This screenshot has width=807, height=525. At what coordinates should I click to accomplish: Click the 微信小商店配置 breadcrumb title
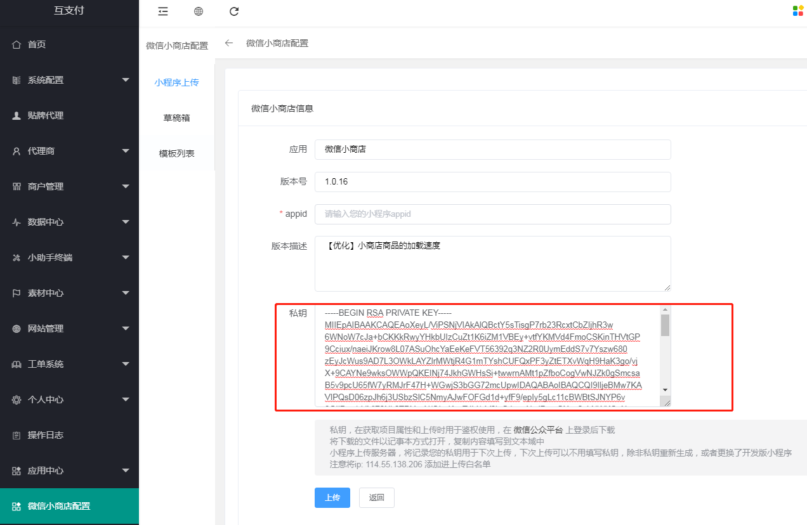coord(277,43)
